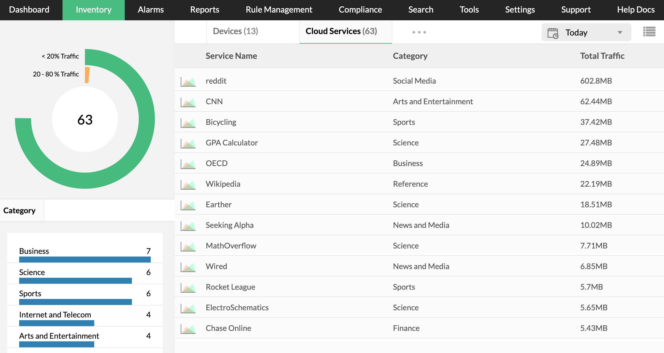Open the reddit service entry

click(216, 81)
